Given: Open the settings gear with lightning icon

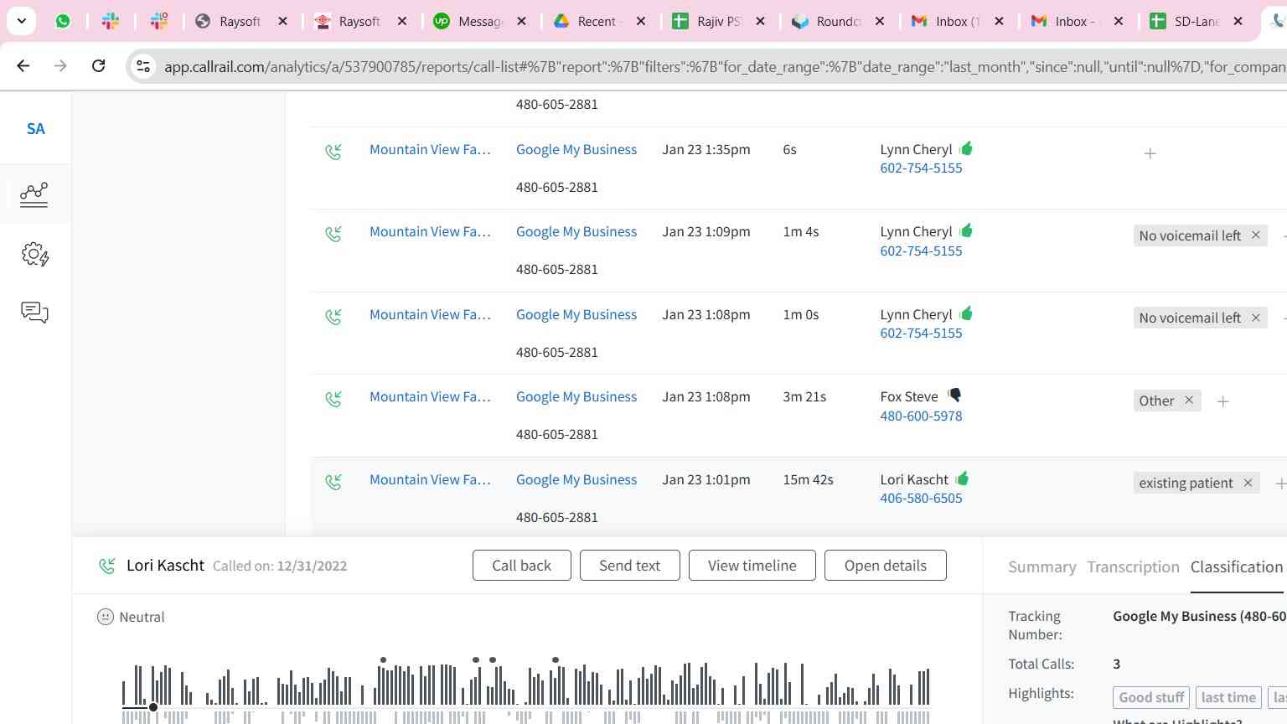Looking at the screenshot, I should (x=34, y=254).
